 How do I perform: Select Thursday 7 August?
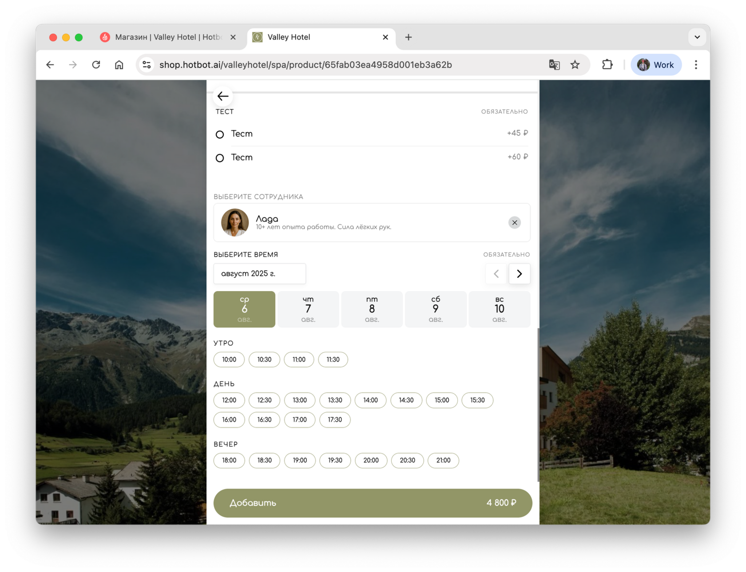[308, 309]
